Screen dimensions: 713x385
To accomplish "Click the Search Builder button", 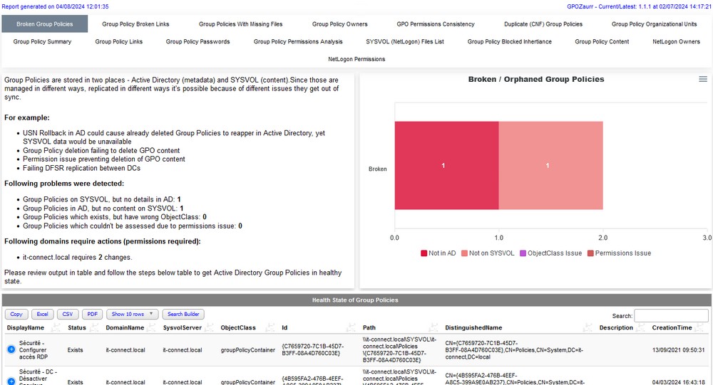I will click(x=184, y=314).
